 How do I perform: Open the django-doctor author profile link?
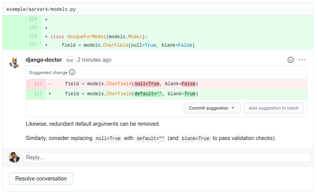point(44,60)
